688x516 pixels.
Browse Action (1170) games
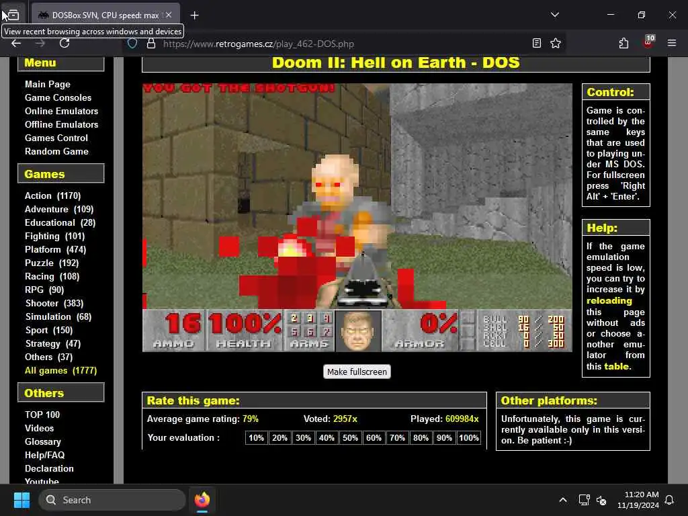pyautogui.click(x=52, y=196)
